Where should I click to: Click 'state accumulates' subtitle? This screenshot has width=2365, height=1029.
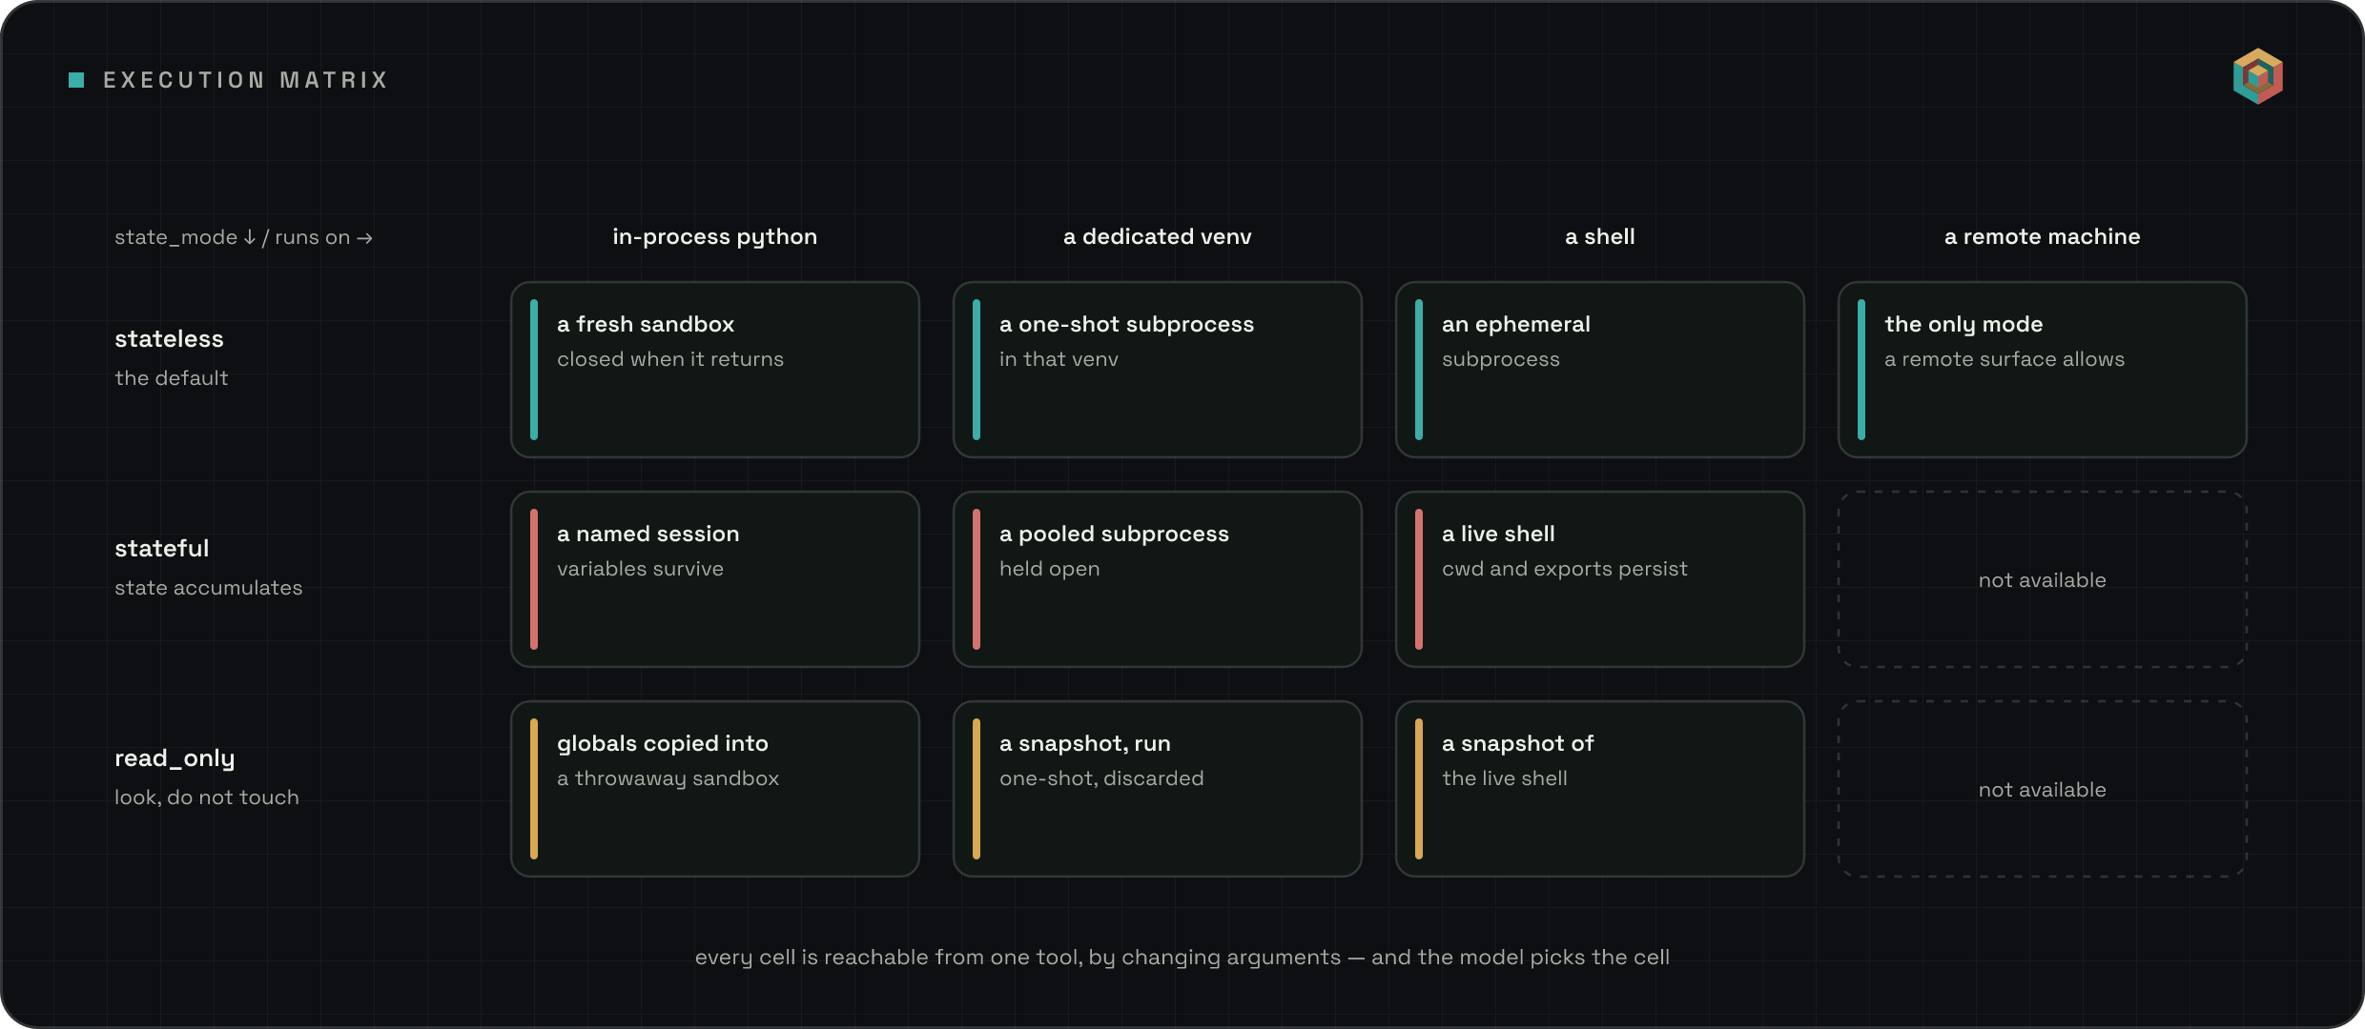pos(209,588)
